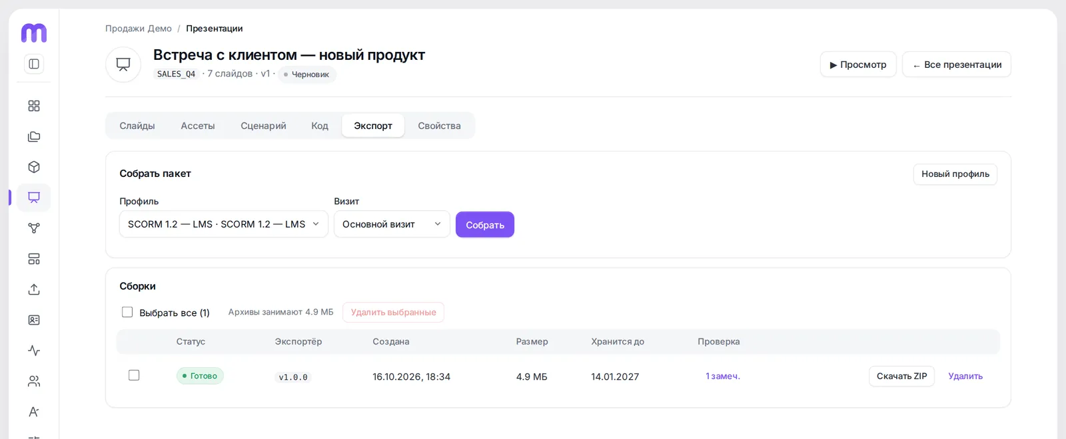Open the dashboard grid icon in the sidebar
This screenshot has width=1066, height=439.
pyautogui.click(x=34, y=106)
